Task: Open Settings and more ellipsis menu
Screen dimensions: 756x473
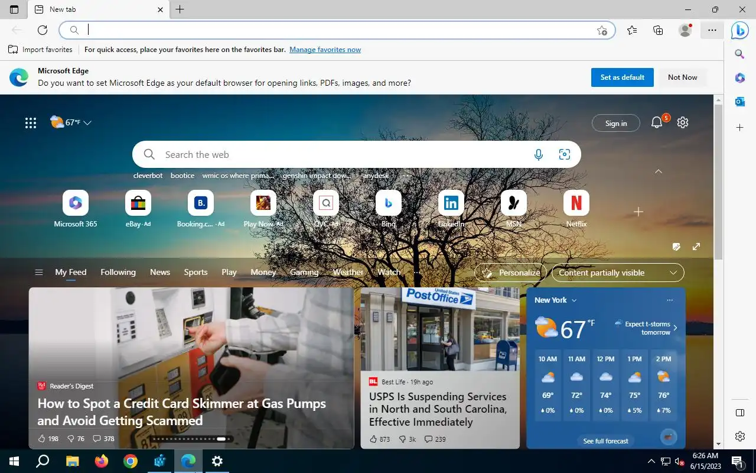Action: point(712,30)
